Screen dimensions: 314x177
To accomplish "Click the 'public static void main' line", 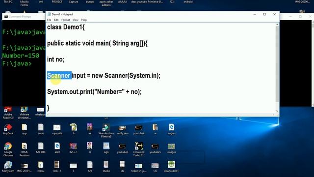I will pyautogui.click(x=97, y=43).
